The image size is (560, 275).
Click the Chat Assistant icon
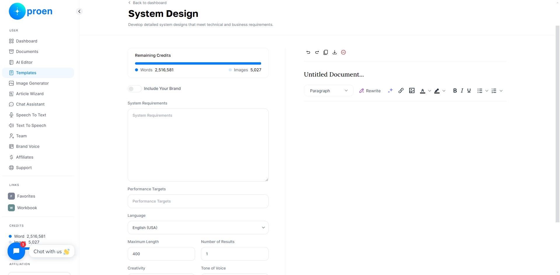coord(11,104)
